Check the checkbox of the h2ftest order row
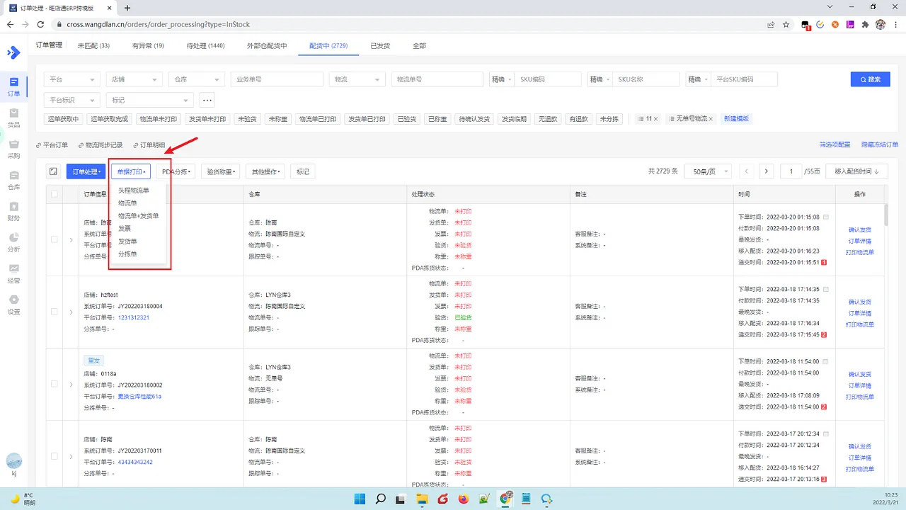Viewport: 906px width, 510px height. (x=55, y=312)
